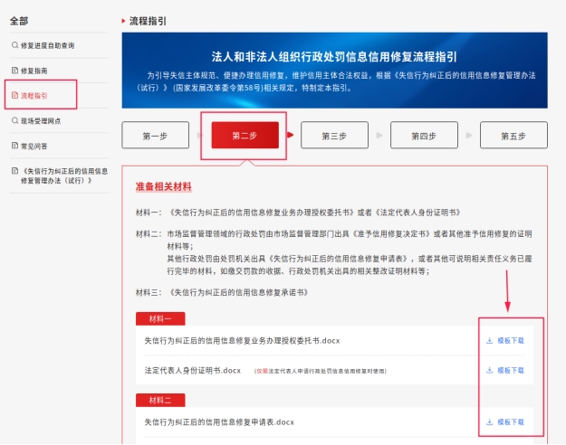Download template for 法定代表人身份证明书.docx
Viewport: 566px width, 445px height.
pos(511,370)
